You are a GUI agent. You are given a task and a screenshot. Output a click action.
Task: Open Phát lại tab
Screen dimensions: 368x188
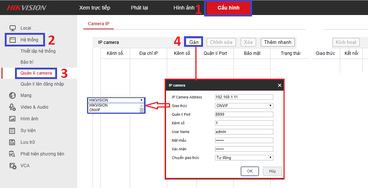pyautogui.click(x=139, y=8)
